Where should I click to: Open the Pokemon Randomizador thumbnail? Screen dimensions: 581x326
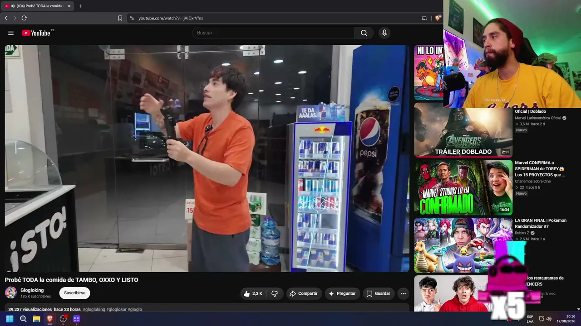tap(463, 245)
